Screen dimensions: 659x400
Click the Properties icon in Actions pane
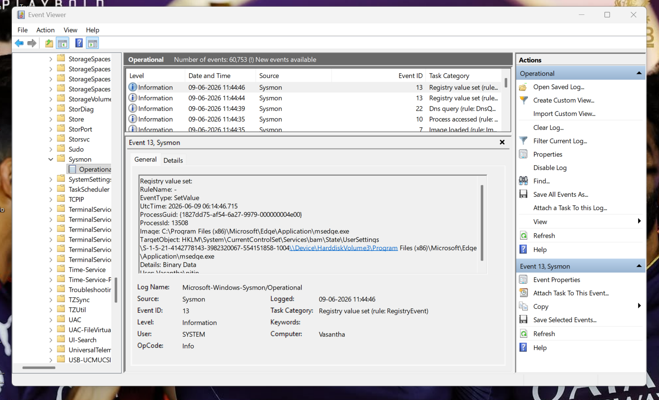pos(523,154)
